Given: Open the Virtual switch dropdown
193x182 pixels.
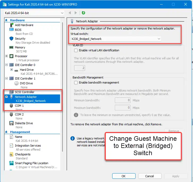Looking at the screenshot, I should pos(116,39).
